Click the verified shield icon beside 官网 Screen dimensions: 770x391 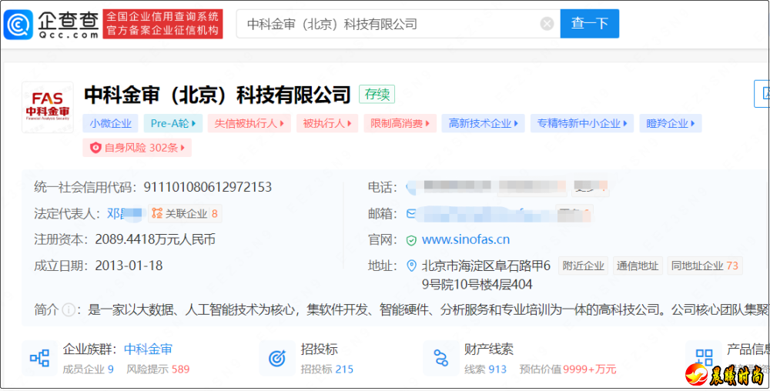(411, 240)
